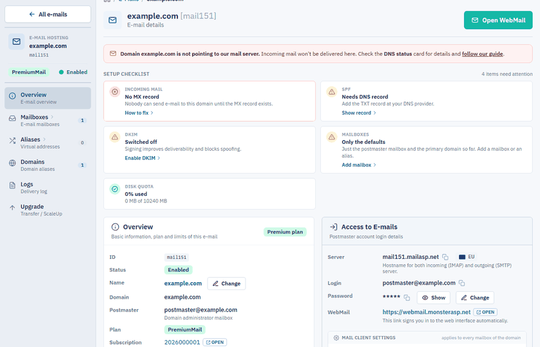Image resolution: width=540 pixels, height=347 pixels.
Task: Click the Access to E-mails login icon
Action: point(333,227)
